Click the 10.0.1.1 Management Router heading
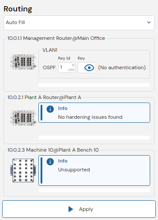Image resolution: width=158 pixels, height=220 pixels. point(56,38)
